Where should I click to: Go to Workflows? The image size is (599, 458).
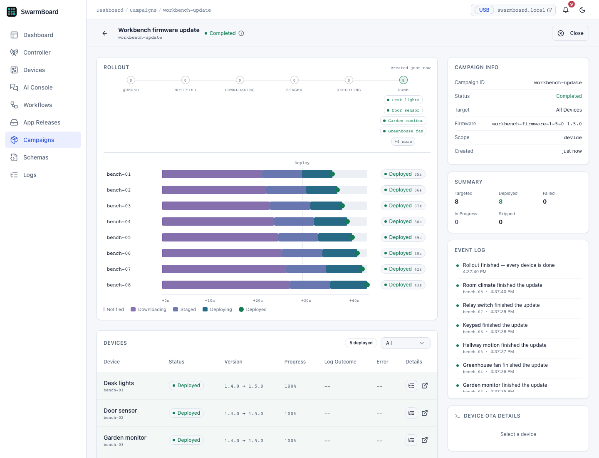pyautogui.click(x=43, y=105)
